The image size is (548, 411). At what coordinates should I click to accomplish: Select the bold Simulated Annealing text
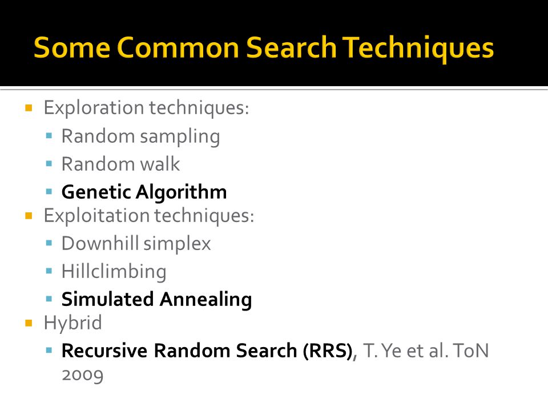(156, 300)
